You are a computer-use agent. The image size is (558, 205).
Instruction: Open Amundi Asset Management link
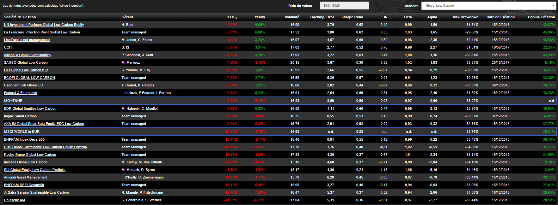click(x=26, y=177)
